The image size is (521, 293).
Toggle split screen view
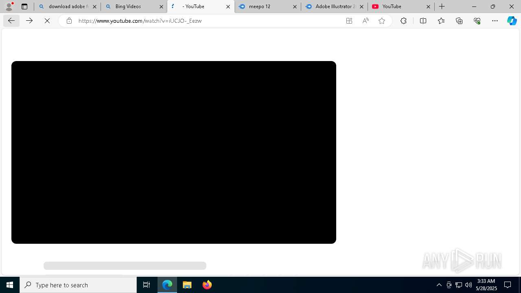tap(423, 21)
